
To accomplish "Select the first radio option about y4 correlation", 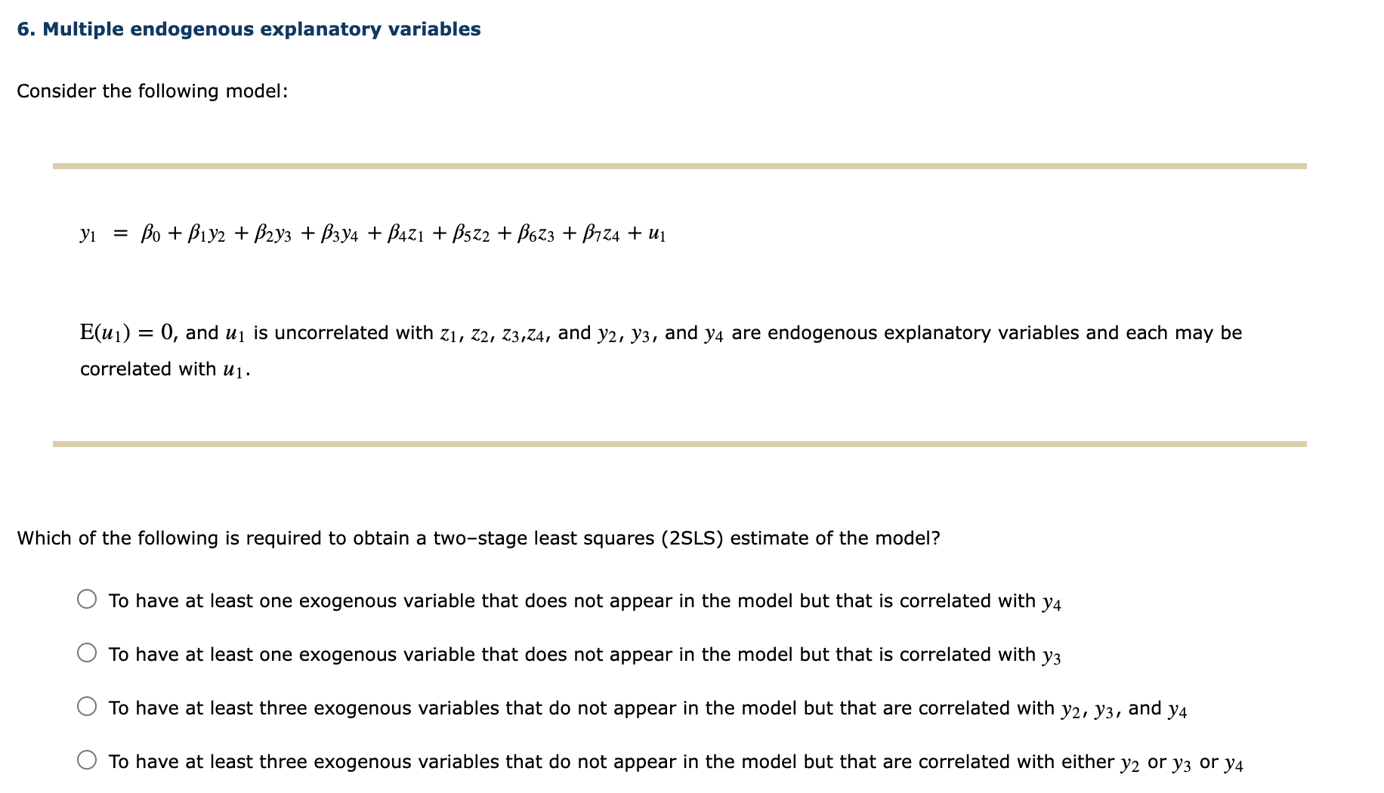I will (88, 599).
